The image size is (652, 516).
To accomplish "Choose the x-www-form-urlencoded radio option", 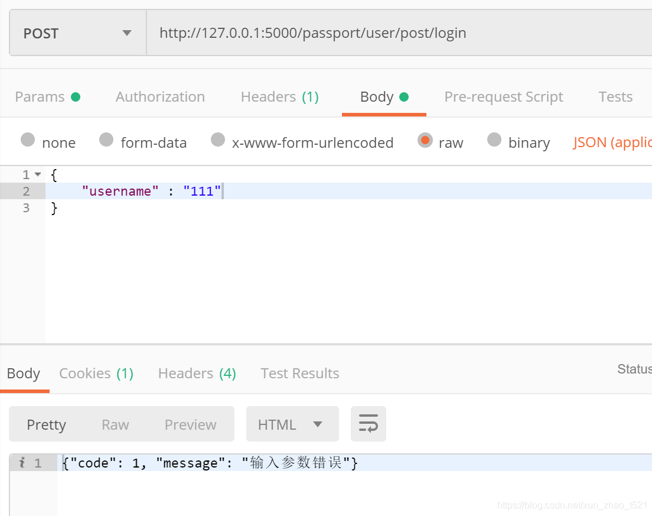I will (x=218, y=139).
